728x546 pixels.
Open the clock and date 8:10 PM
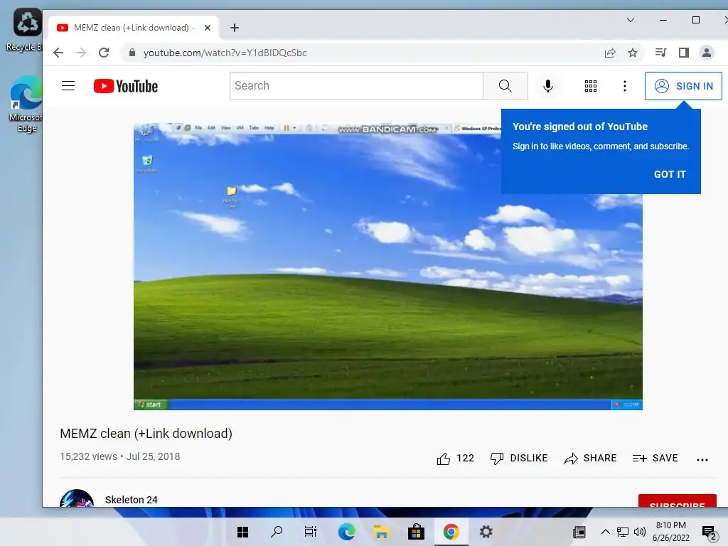tap(671, 532)
